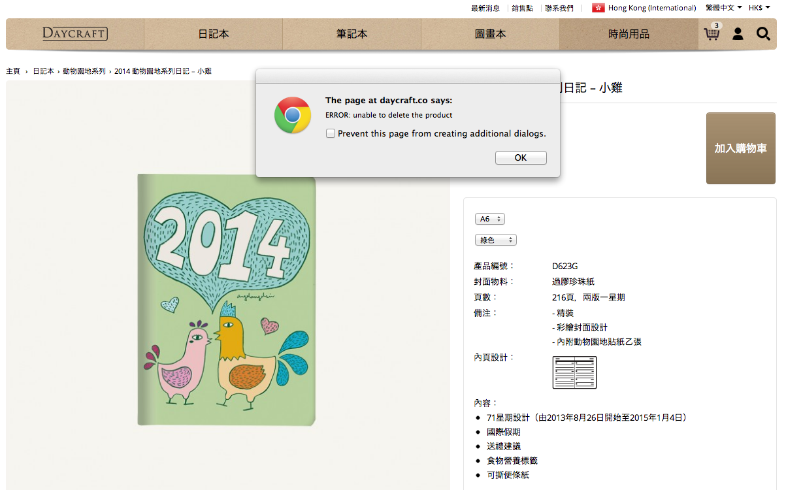Image resolution: width=786 pixels, height=490 pixels.
Task: Click product code D623G
Action: pos(565,266)
